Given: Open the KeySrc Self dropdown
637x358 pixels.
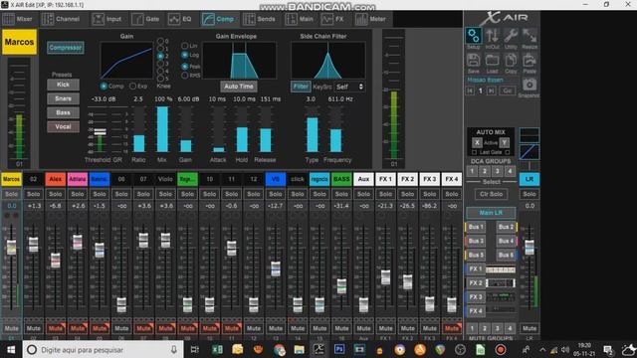Looking at the screenshot, I should [x=349, y=87].
